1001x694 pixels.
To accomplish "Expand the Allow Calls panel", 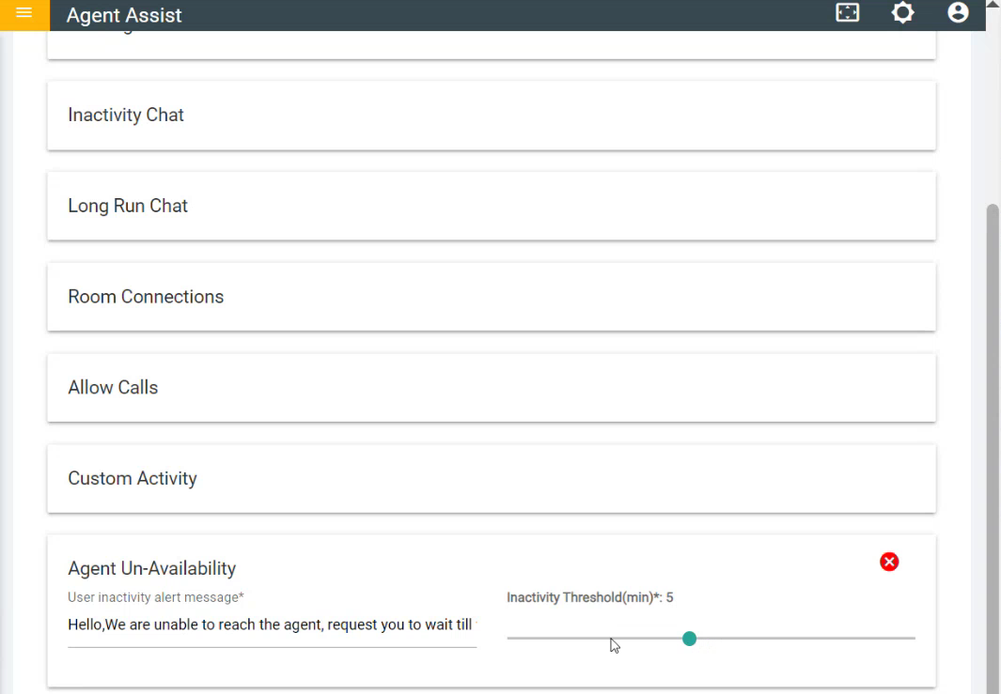I will point(491,388).
